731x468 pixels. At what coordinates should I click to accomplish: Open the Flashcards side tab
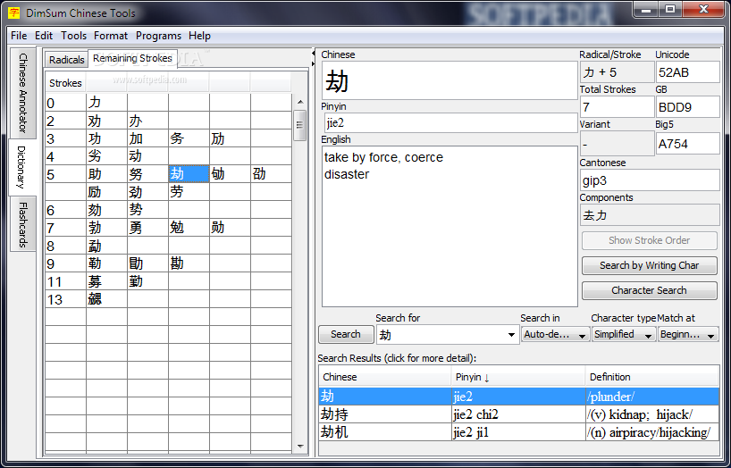coord(23,224)
